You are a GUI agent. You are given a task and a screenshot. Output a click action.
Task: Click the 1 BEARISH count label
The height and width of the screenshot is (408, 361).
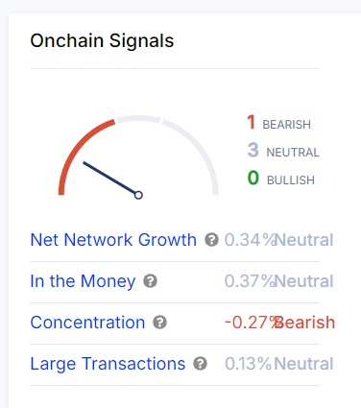(x=278, y=123)
